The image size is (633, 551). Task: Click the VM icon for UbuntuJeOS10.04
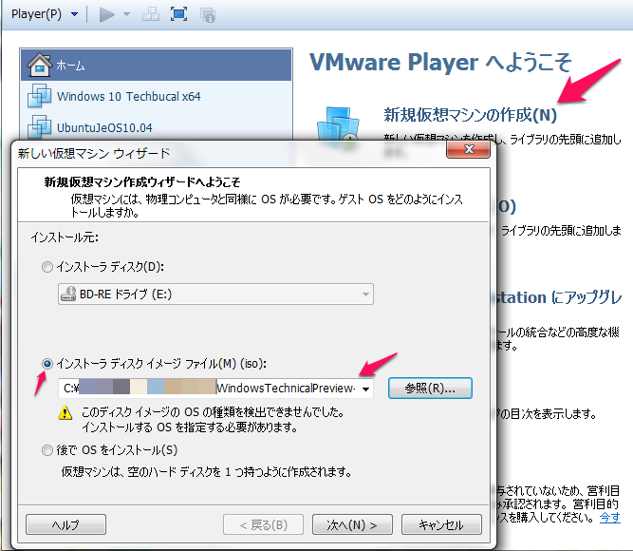[39, 126]
